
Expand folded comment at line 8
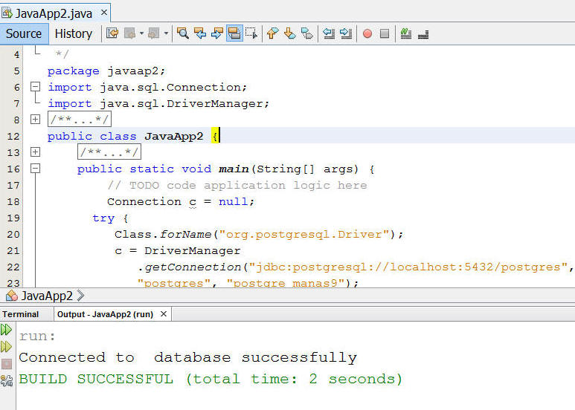35,120
